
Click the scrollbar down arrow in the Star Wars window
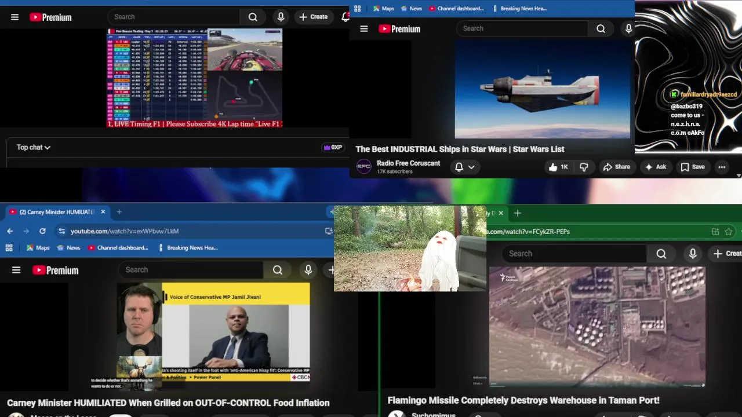click(x=739, y=175)
